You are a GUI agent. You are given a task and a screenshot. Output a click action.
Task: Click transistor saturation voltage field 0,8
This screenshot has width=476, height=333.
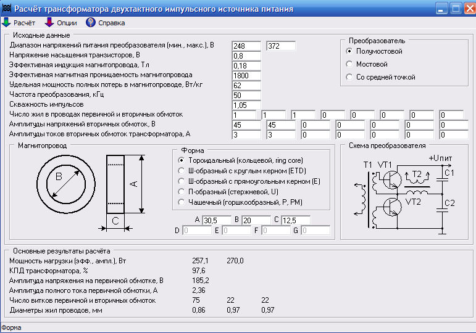246,55
